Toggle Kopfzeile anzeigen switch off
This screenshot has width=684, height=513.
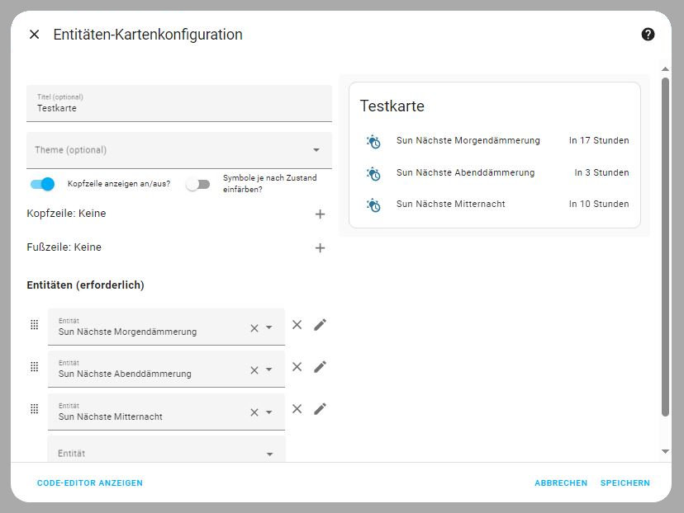(42, 184)
